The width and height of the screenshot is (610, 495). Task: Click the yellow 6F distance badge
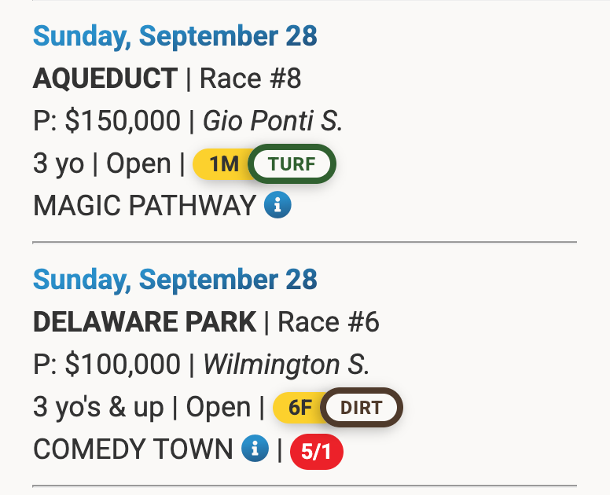[x=300, y=408]
